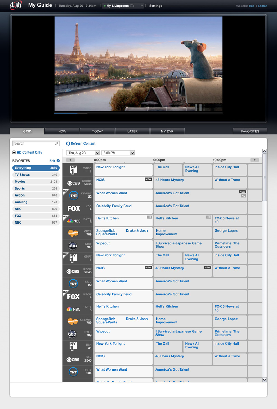Click the video playback progress bar
This screenshot has width=277, height=409.
(x=138, y=113)
